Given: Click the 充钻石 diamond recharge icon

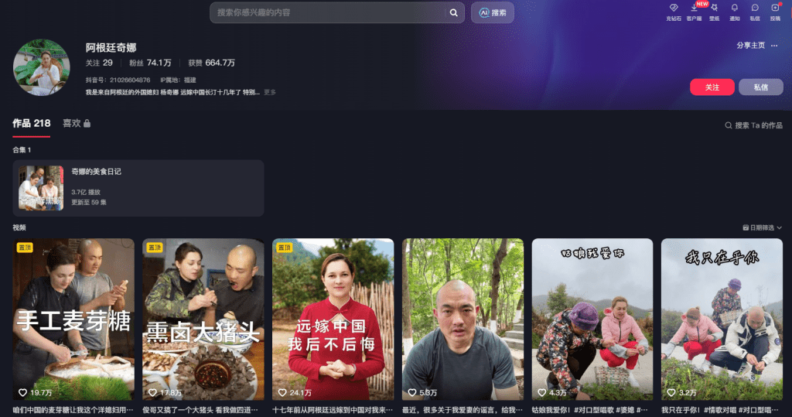Looking at the screenshot, I should [x=673, y=9].
